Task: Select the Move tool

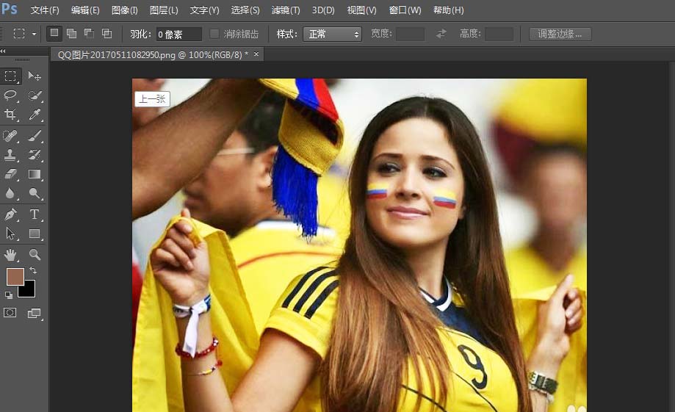Action: tap(35, 76)
